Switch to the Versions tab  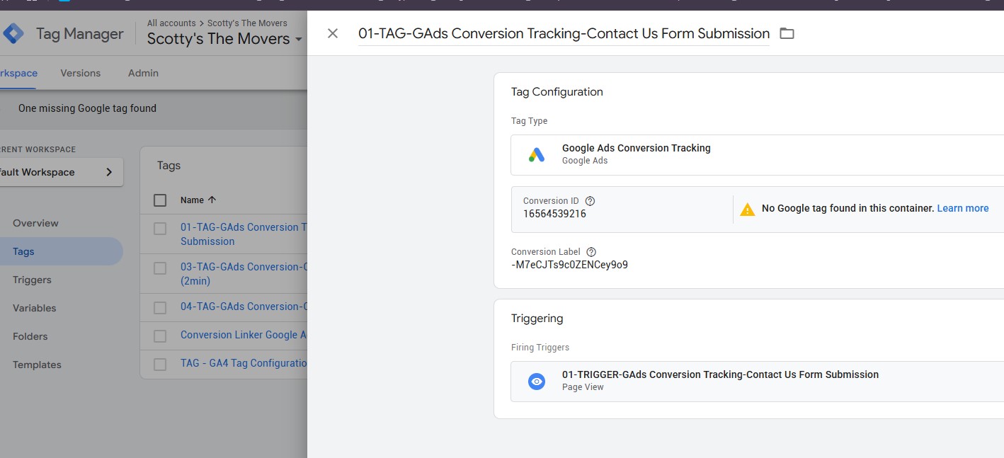(81, 73)
